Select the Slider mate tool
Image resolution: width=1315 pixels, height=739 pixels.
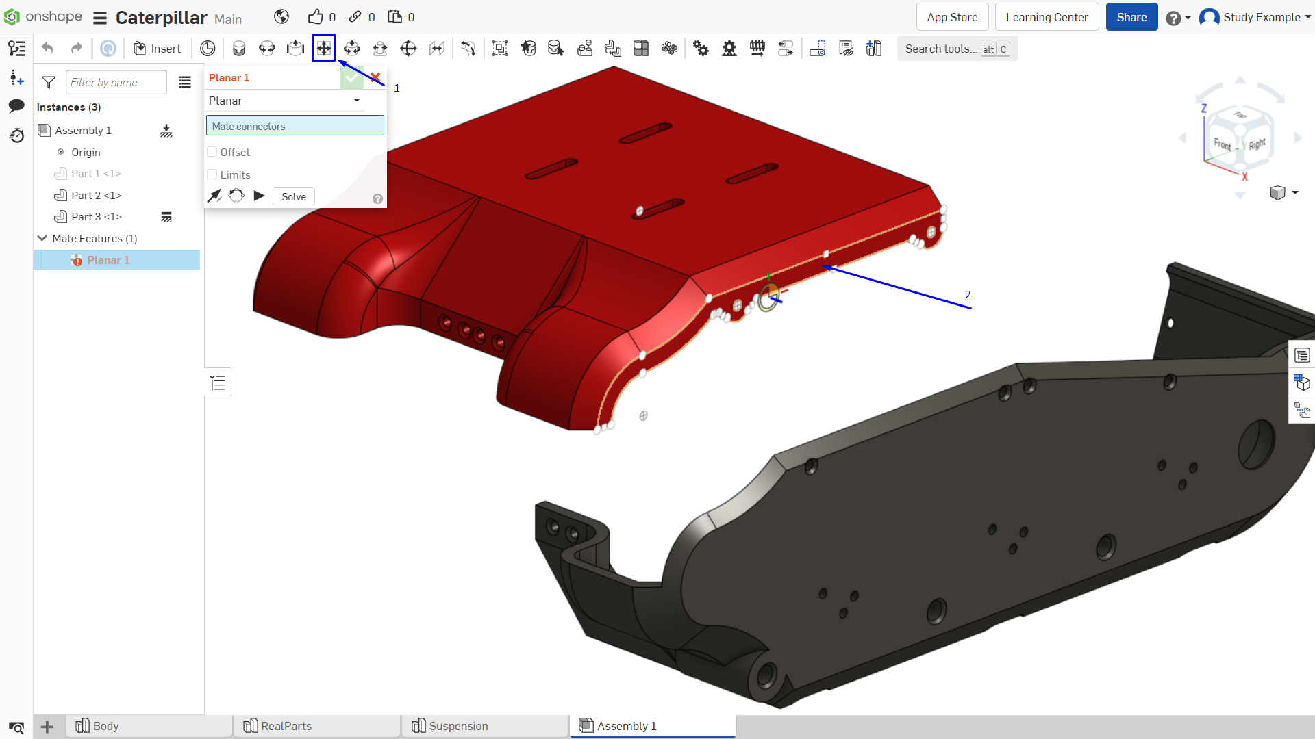tap(295, 49)
